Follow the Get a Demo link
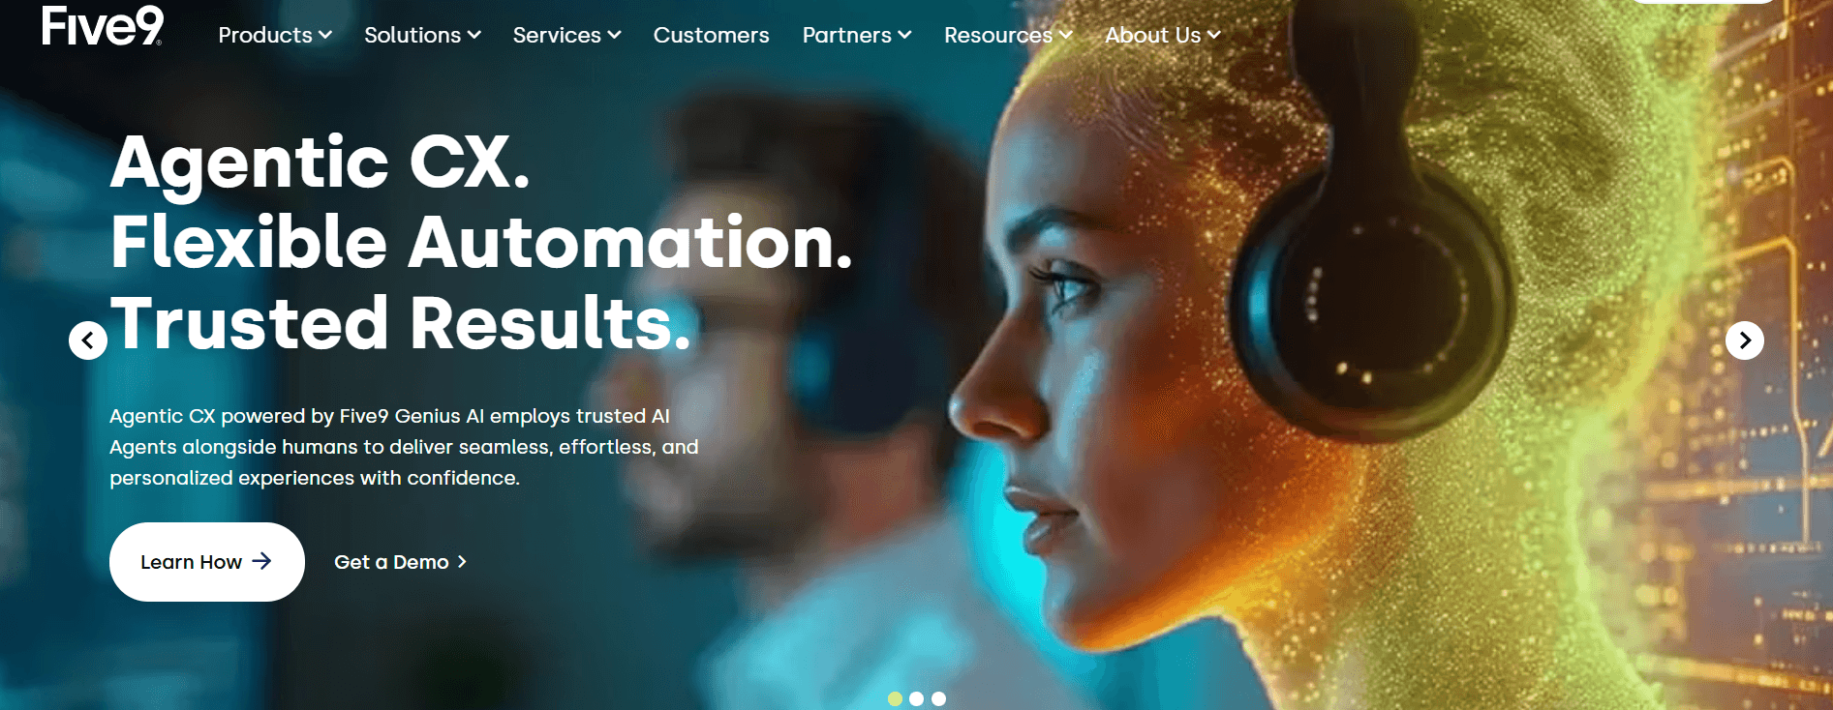This screenshot has width=1833, height=710. [x=401, y=562]
